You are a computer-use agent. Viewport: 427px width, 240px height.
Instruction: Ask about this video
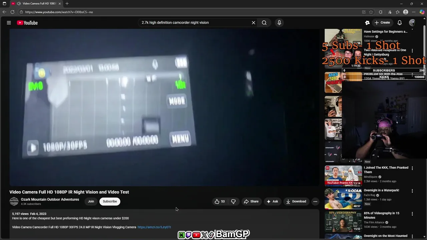coord(272,201)
